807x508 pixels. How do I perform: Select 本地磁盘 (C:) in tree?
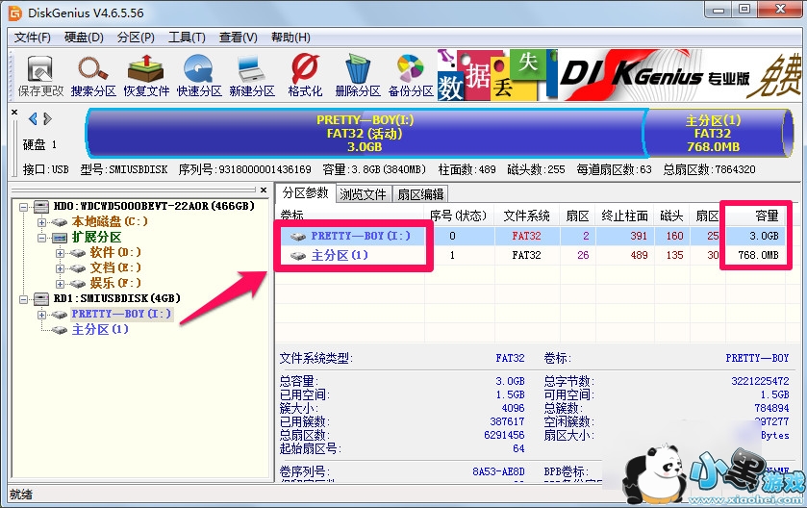click(x=110, y=222)
